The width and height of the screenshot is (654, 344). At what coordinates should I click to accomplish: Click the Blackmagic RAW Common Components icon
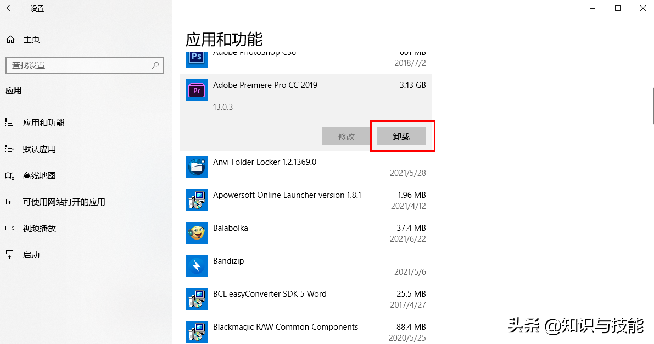pyautogui.click(x=197, y=332)
